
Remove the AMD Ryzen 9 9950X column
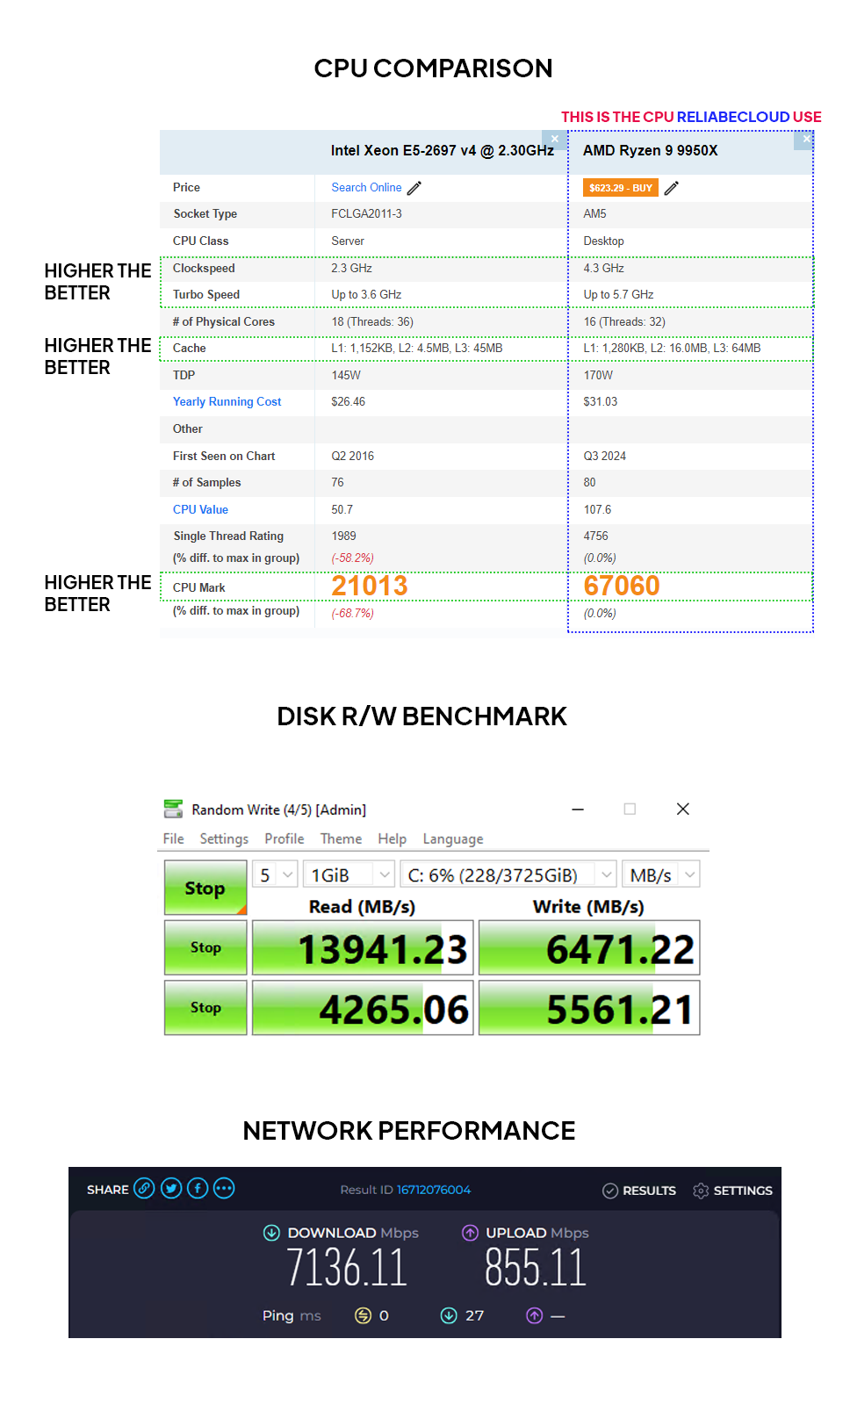[805, 139]
